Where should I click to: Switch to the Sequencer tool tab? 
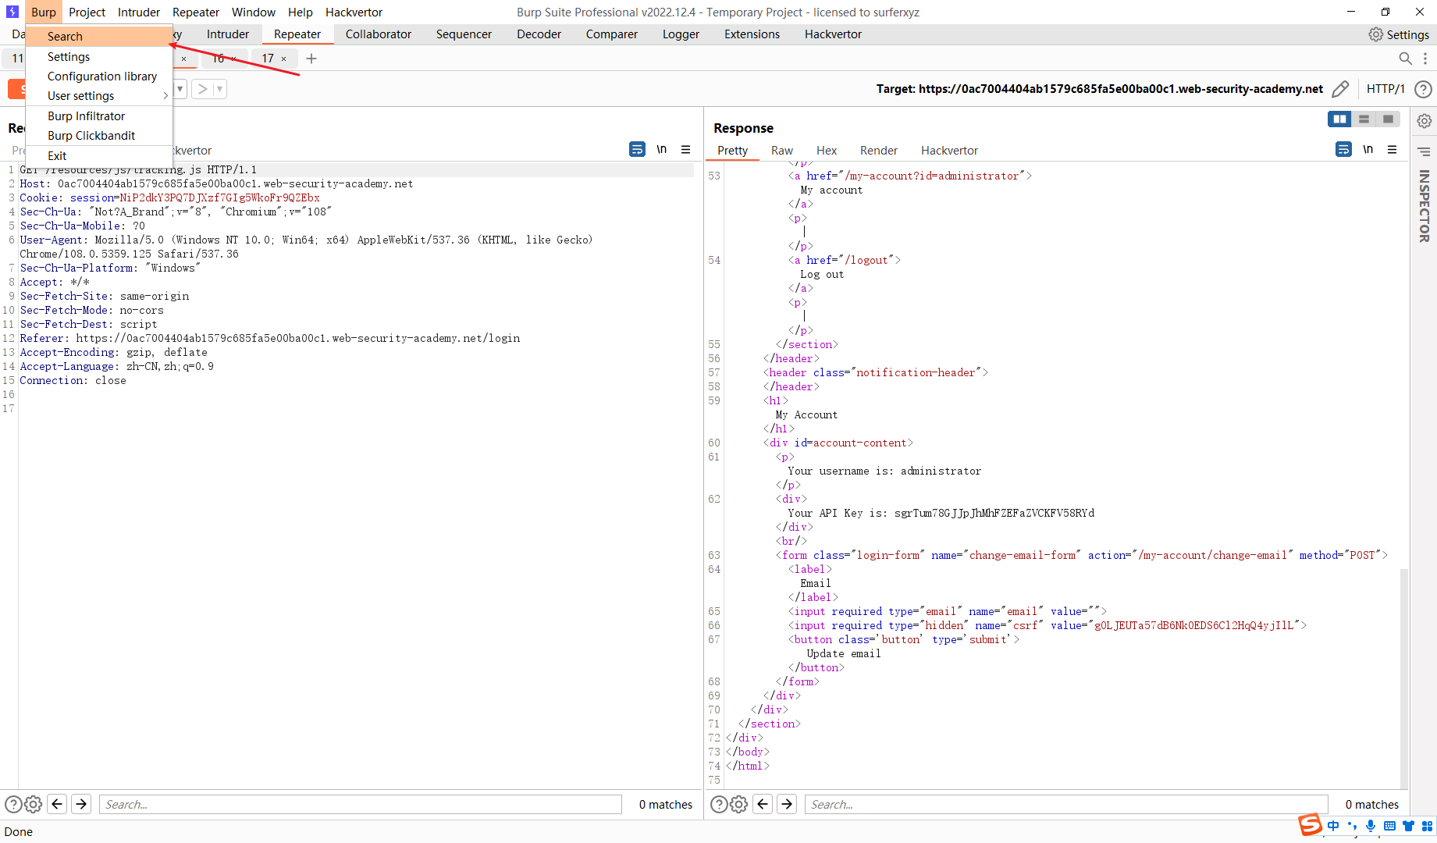[464, 34]
